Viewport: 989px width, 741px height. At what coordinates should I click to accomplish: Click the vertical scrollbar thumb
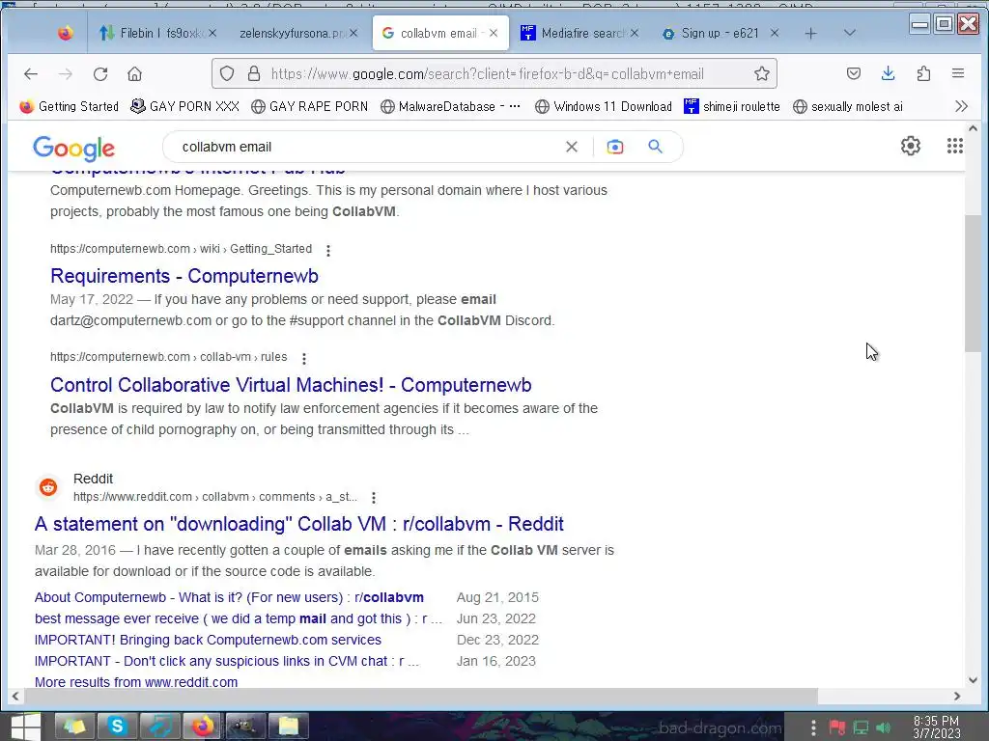tap(973, 284)
